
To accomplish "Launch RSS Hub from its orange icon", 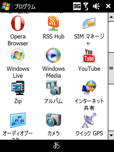I will tap(54, 23).
